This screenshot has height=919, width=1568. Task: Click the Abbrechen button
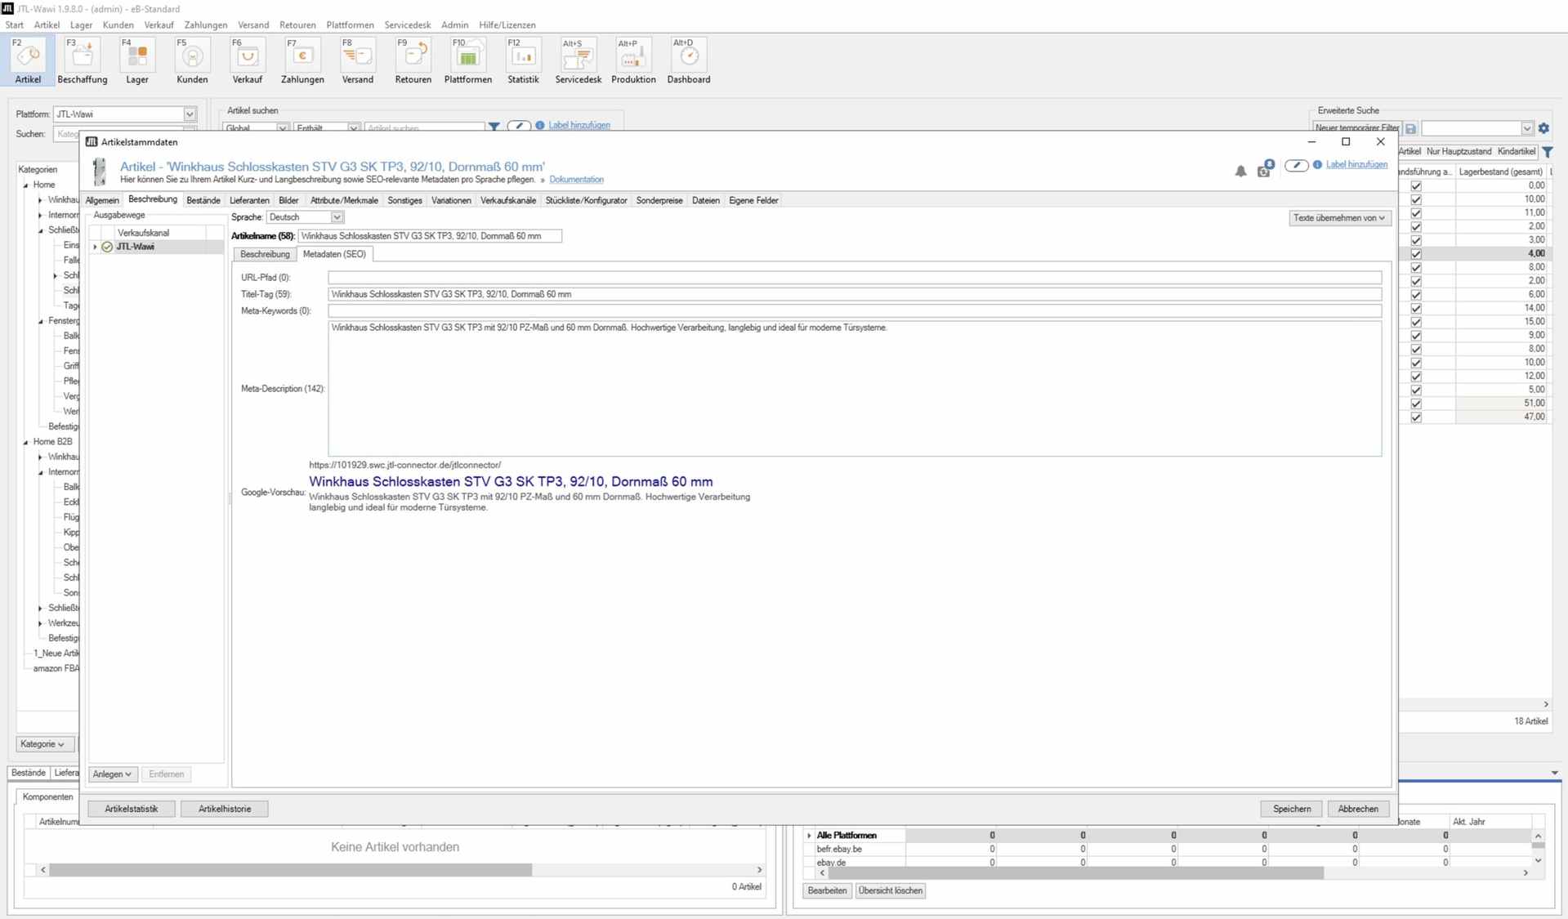pyautogui.click(x=1358, y=809)
